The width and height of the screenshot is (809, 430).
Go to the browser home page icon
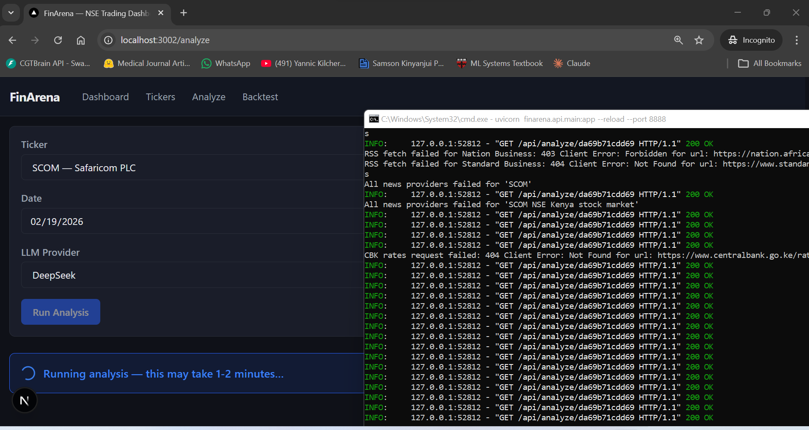[81, 40]
